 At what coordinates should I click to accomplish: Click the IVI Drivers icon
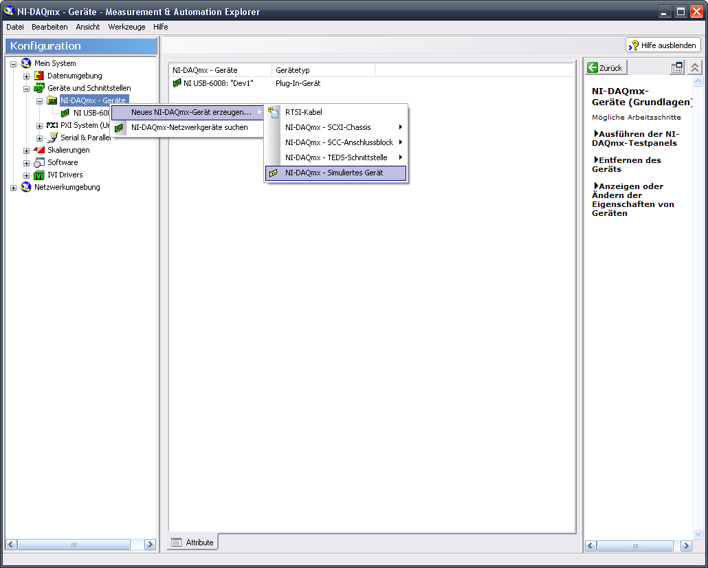(x=40, y=175)
